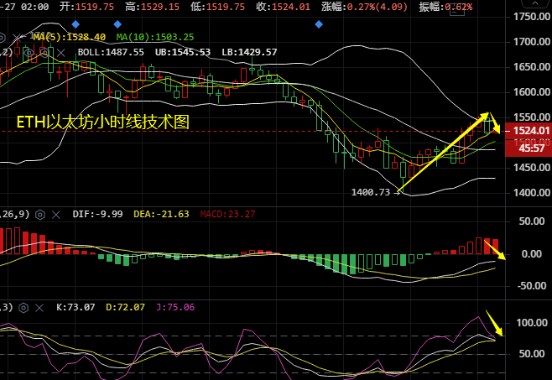Remove the KDJ indicator with its X
552x380 pixels.
[x=40, y=308]
